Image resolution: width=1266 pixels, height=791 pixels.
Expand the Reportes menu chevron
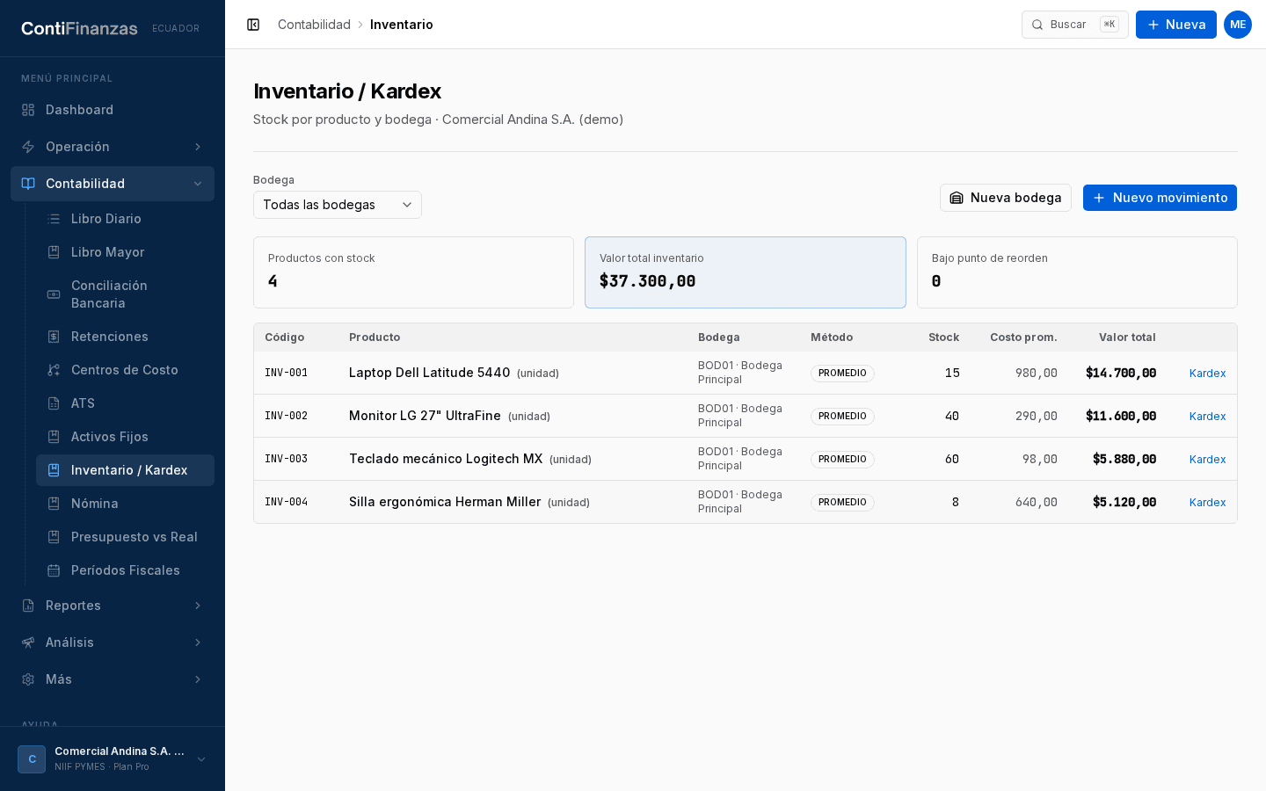coord(198,606)
